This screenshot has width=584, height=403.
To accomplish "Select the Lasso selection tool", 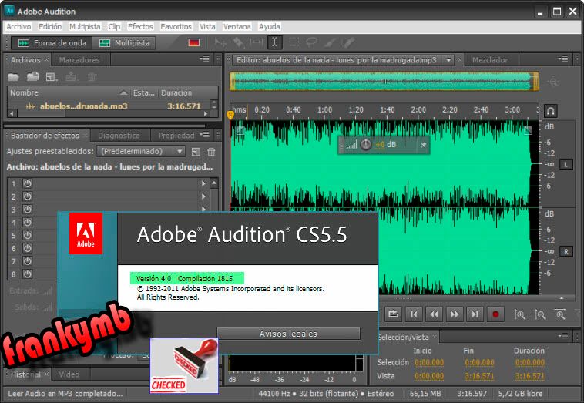I will tap(311, 42).
